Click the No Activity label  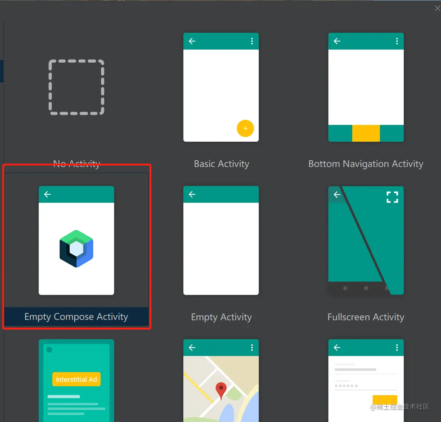[76, 164]
